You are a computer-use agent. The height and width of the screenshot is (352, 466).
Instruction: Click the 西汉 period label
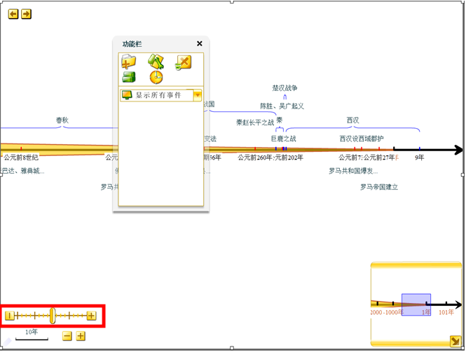point(353,120)
